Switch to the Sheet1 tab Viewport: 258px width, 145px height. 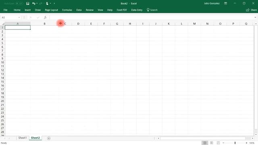(23, 138)
